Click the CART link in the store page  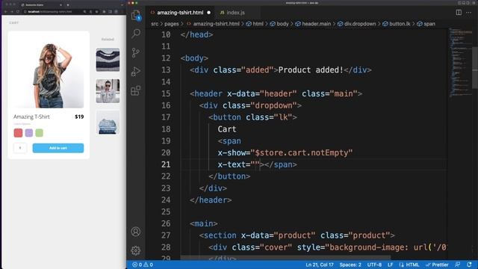point(13,22)
